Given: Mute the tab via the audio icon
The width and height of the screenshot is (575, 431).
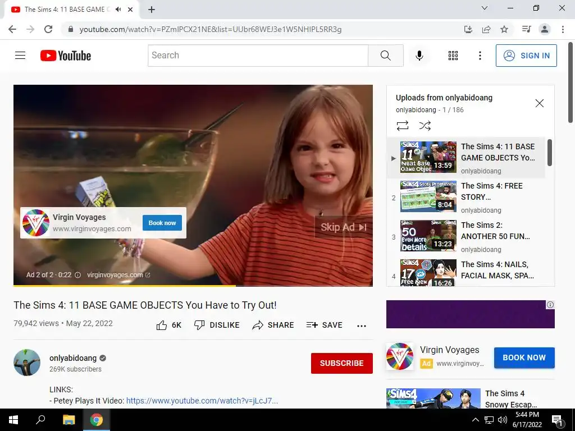Looking at the screenshot, I should coord(118,10).
